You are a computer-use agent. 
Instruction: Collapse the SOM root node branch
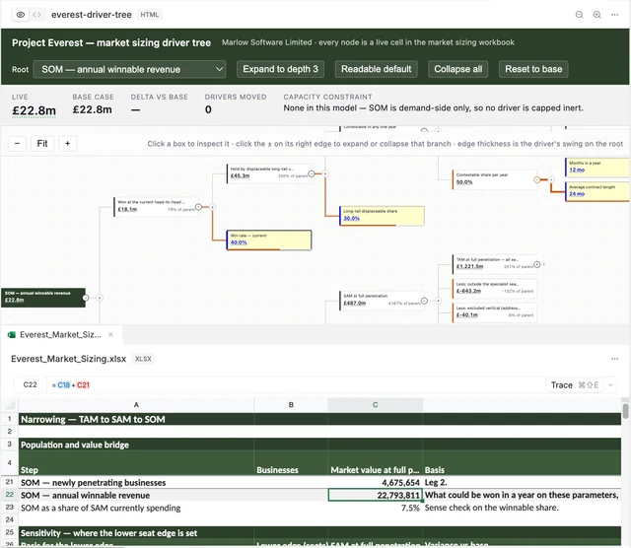pos(86,298)
